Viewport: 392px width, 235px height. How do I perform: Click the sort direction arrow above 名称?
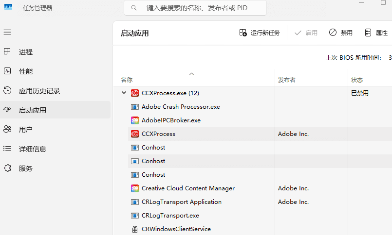point(191,73)
